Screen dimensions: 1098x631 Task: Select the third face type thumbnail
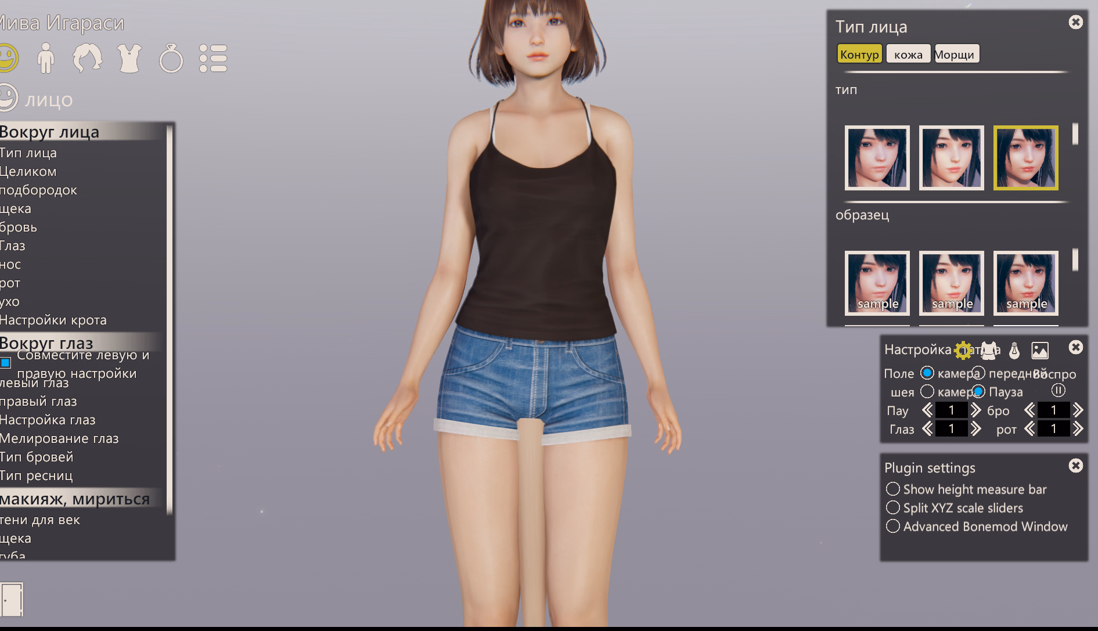1025,158
